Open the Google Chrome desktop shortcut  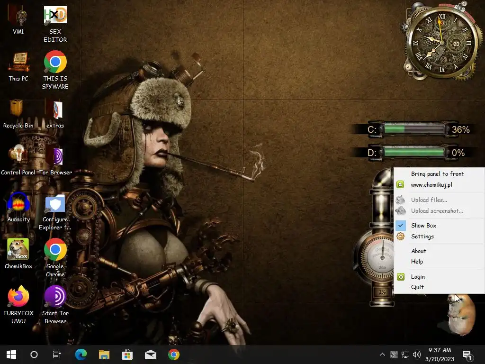point(55,258)
